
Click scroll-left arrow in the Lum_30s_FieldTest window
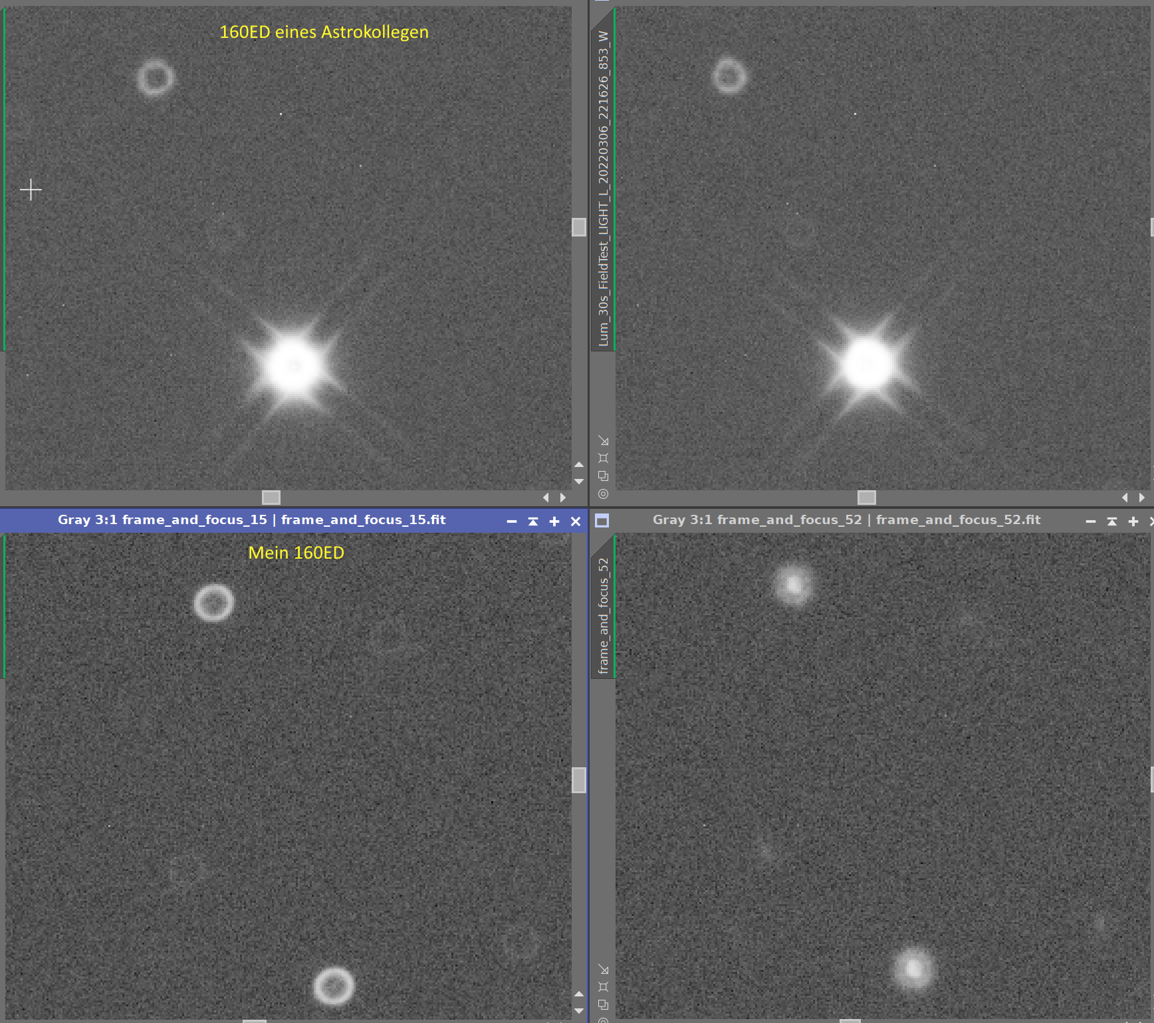pos(1125,498)
